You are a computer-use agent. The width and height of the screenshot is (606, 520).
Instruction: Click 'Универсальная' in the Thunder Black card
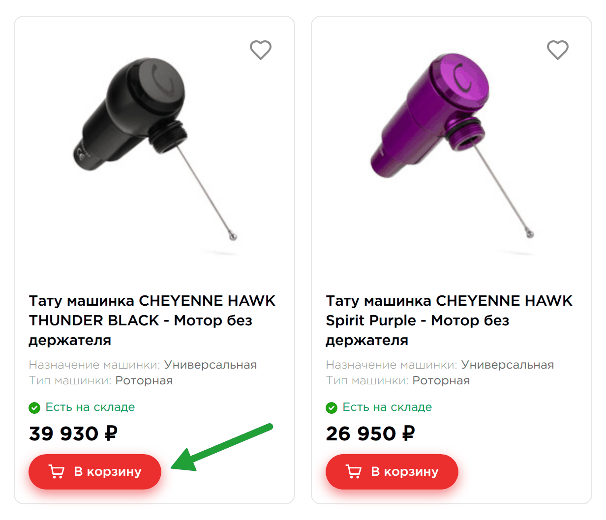[x=211, y=365]
